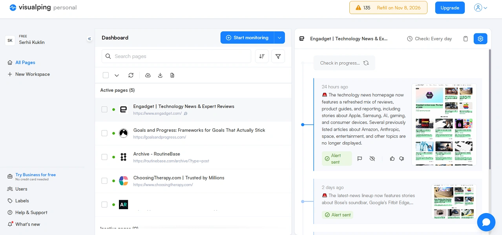Click Try Business for free link
The width and height of the screenshot is (502, 235).
tap(36, 175)
